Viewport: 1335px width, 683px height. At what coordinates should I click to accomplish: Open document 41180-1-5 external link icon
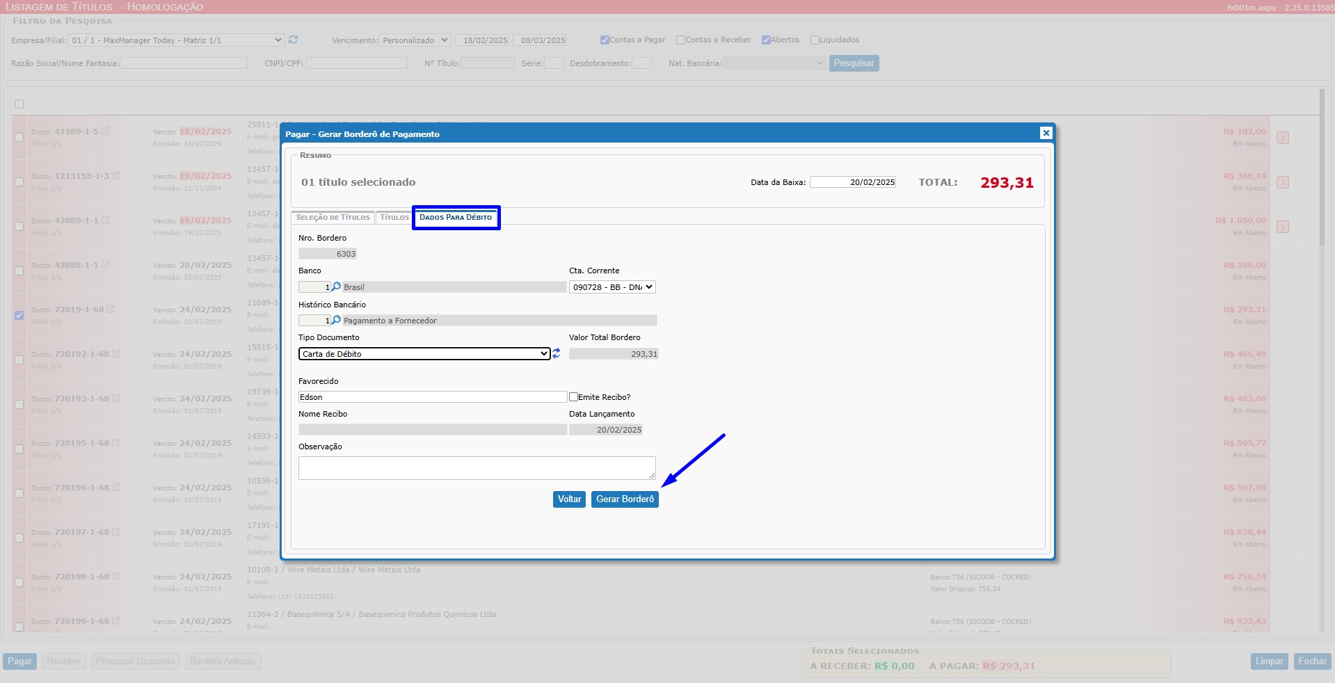pyautogui.click(x=106, y=131)
